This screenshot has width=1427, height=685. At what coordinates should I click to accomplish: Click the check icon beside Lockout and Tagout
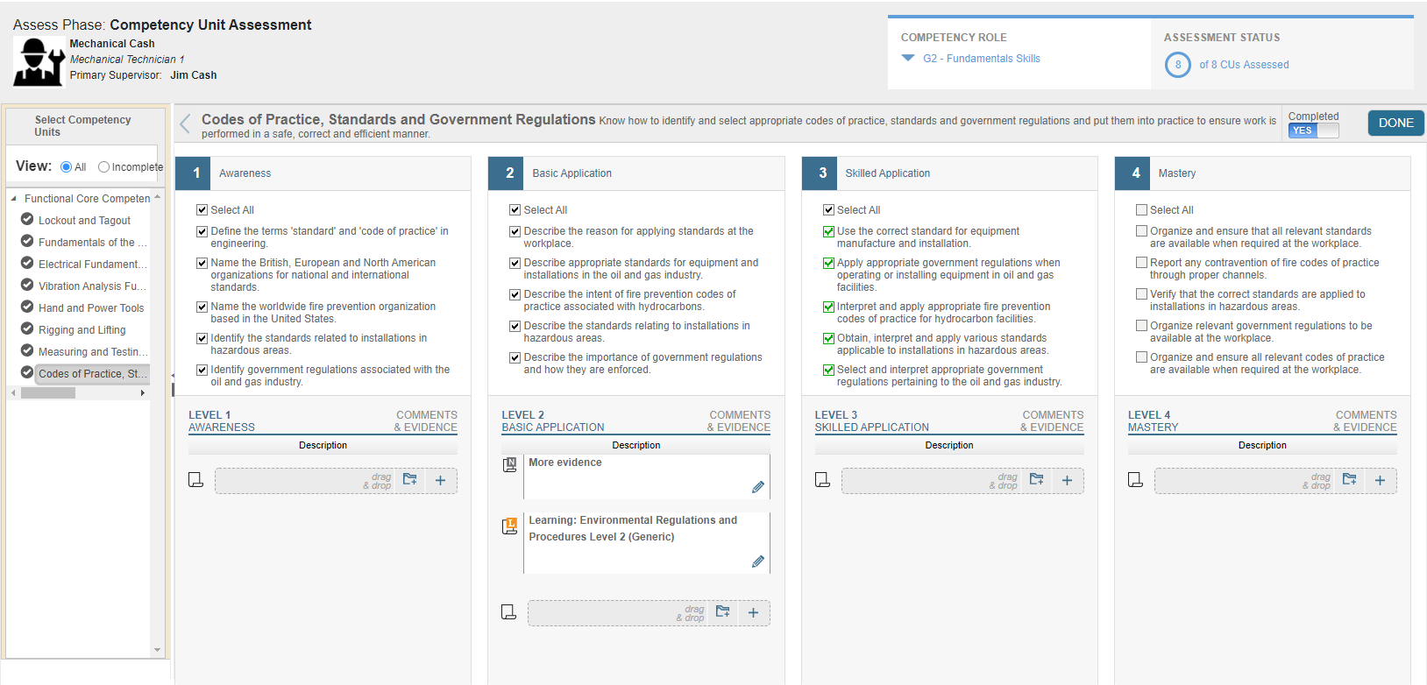pos(27,219)
